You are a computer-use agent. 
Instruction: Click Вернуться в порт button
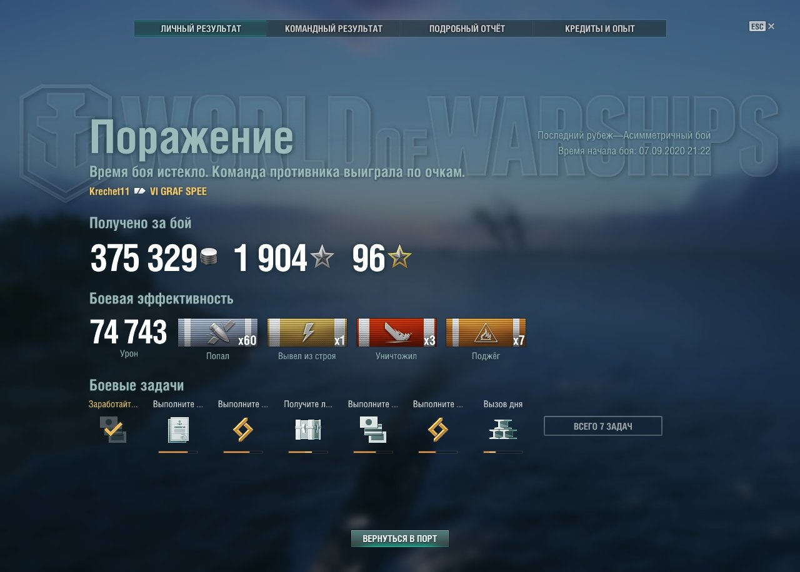[x=400, y=538]
